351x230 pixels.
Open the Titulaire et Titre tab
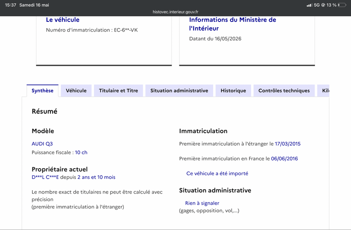point(118,91)
